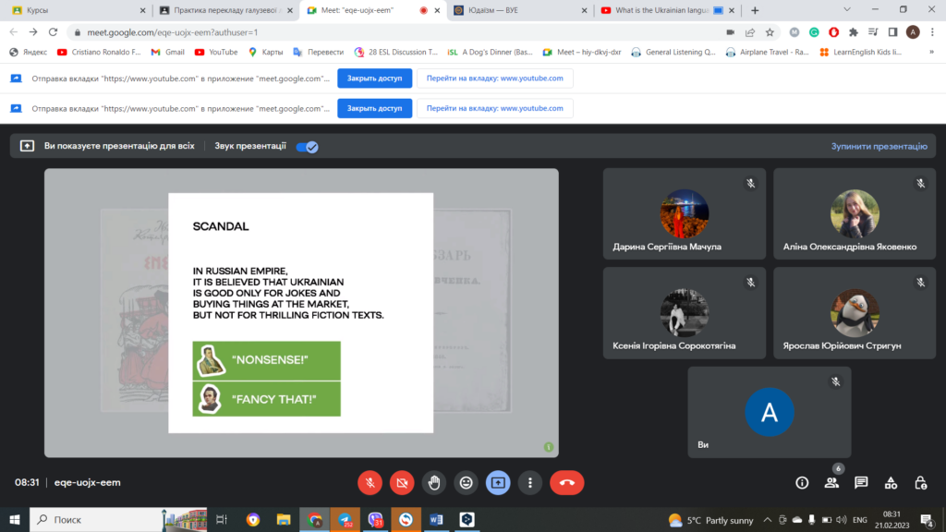Open the meeting details info icon

802,482
